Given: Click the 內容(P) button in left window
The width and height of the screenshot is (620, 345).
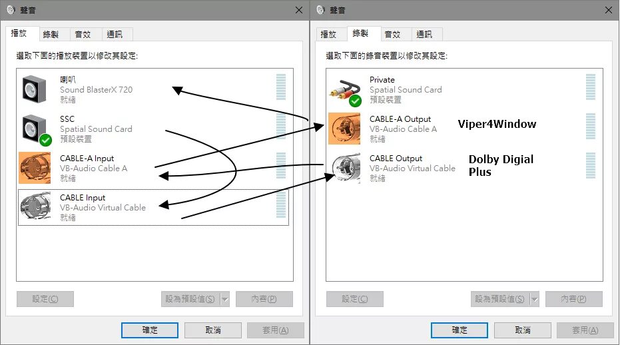Looking at the screenshot, I should tap(264, 299).
